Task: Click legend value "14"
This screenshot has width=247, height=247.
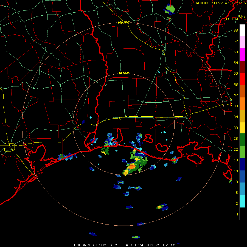Action: tap(236, 171)
